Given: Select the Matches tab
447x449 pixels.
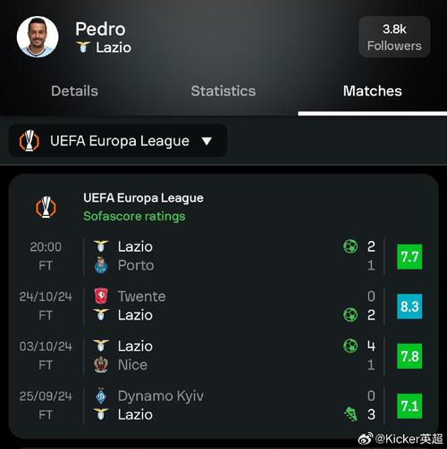Looking at the screenshot, I should (373, 91).
